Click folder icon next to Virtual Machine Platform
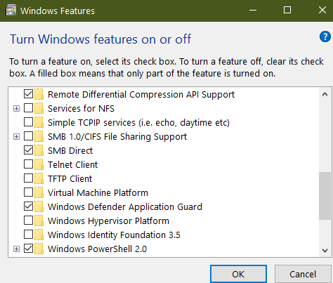The image size is (333, 283). pos(39,192)
